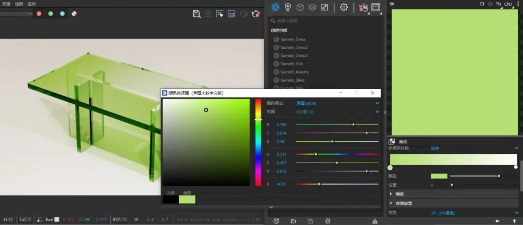Open the Lights category lightbulb icon
523x225 pixels.
tap(288, 7)
